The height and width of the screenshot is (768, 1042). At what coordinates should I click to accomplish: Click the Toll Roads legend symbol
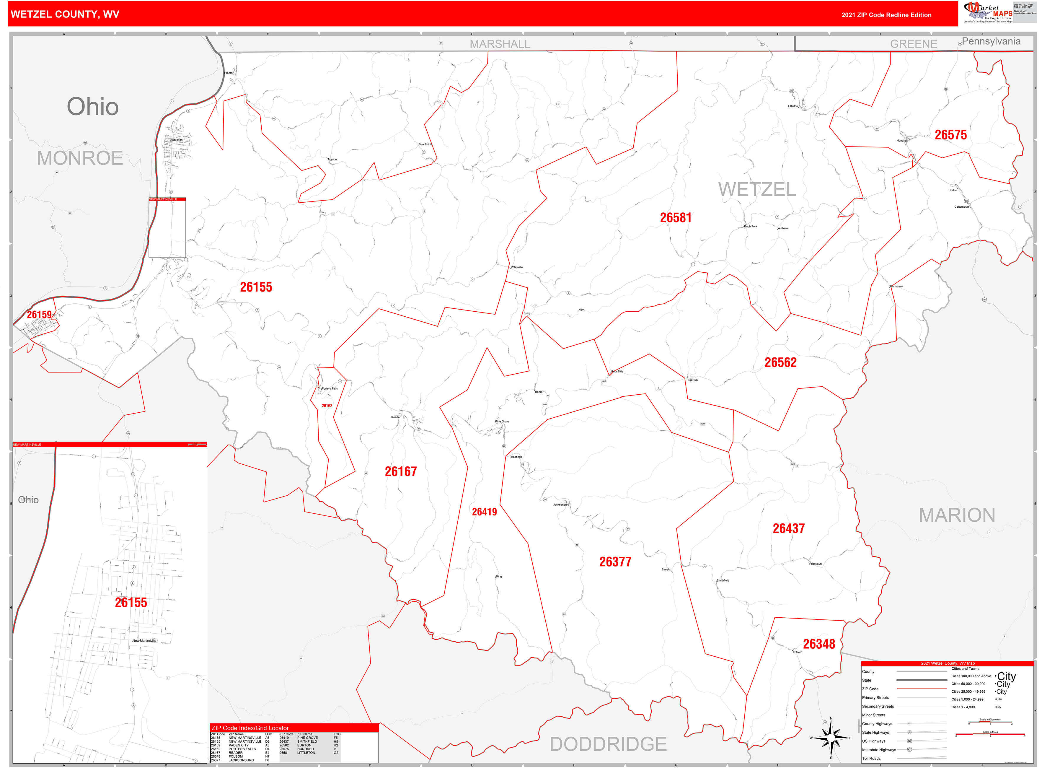coord(922,758)
